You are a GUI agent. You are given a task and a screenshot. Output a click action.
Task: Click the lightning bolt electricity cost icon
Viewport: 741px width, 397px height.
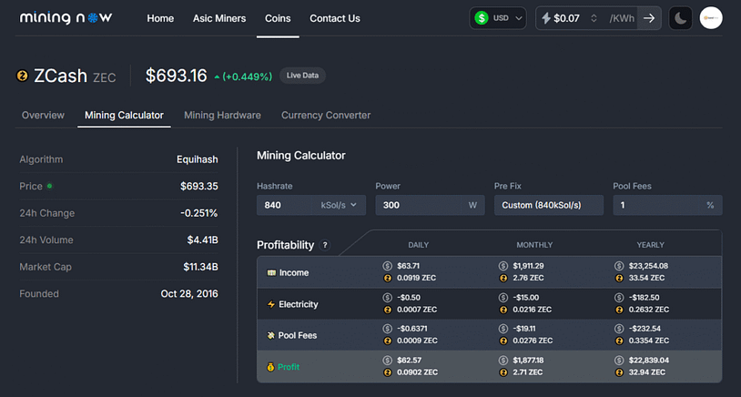coord(545,18)
